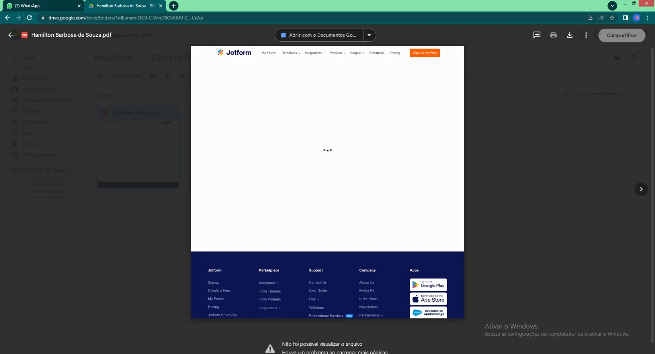This screenshot has width=655, height=354.
Task: Click Create a Form footer link
Action: click(x=219, y=291)
